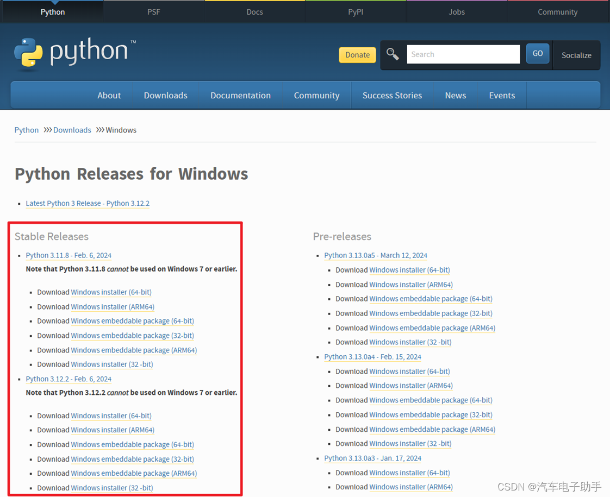
Task: Open the Success Stories navigation menu
Action: pos(392,95)
